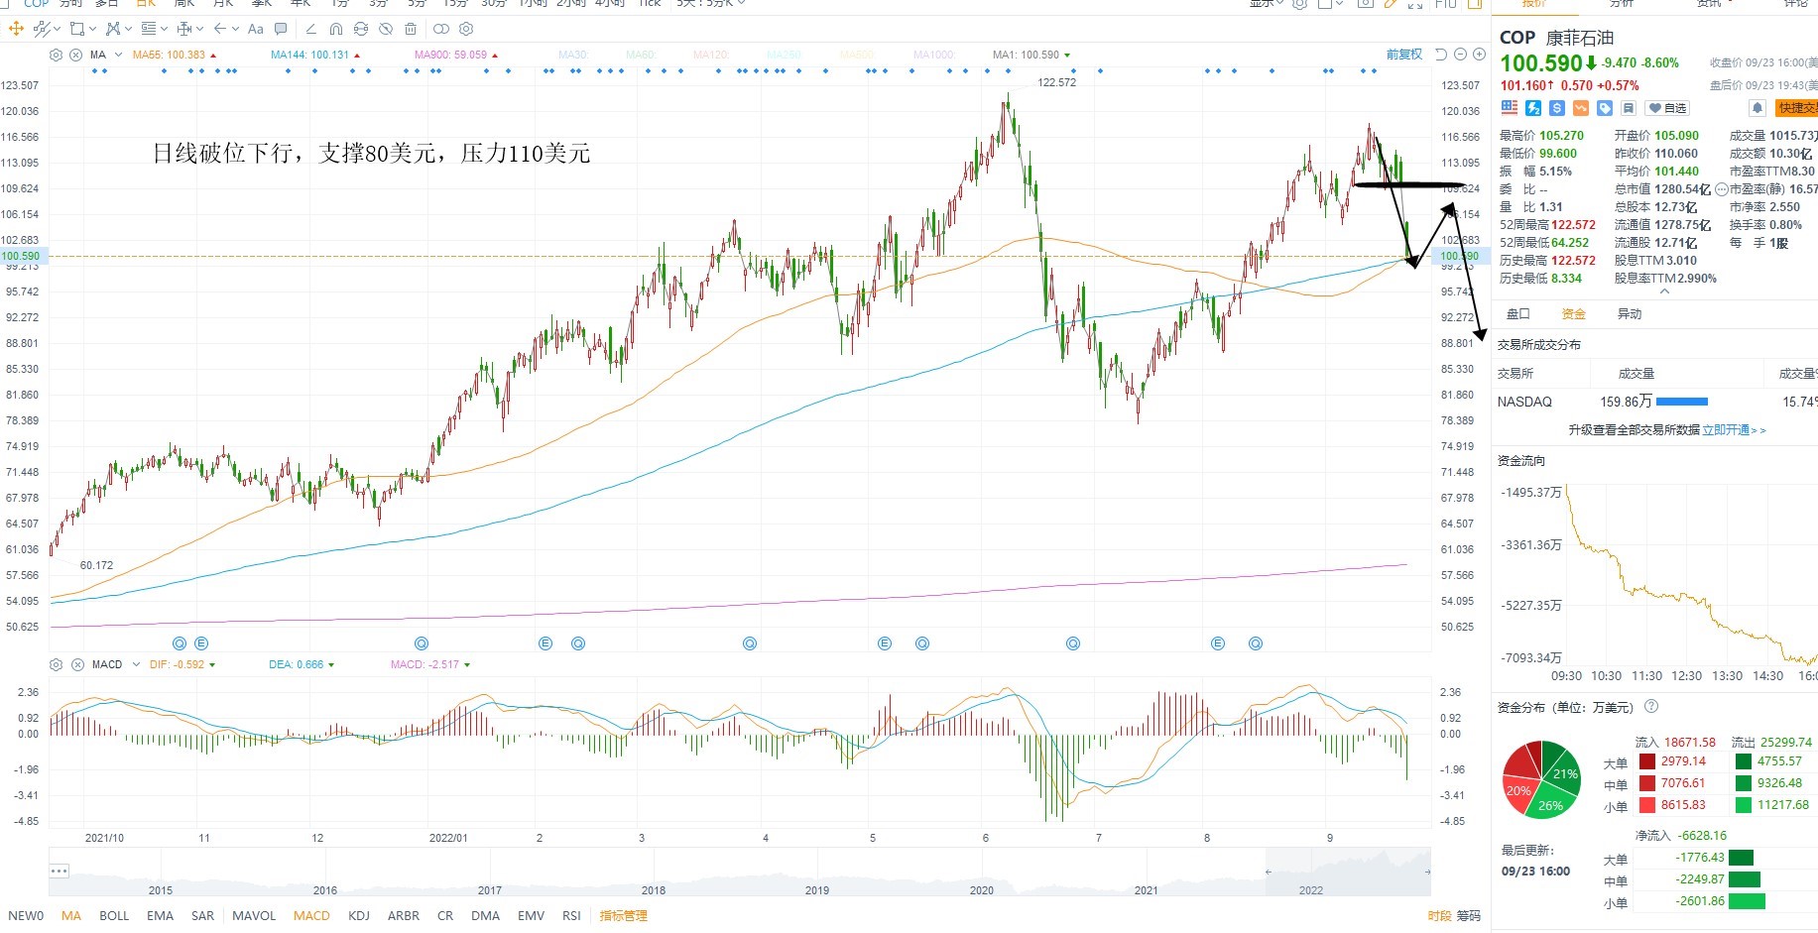Click the price alert bell icon

pyautogui.click(x=1757, y=108)
